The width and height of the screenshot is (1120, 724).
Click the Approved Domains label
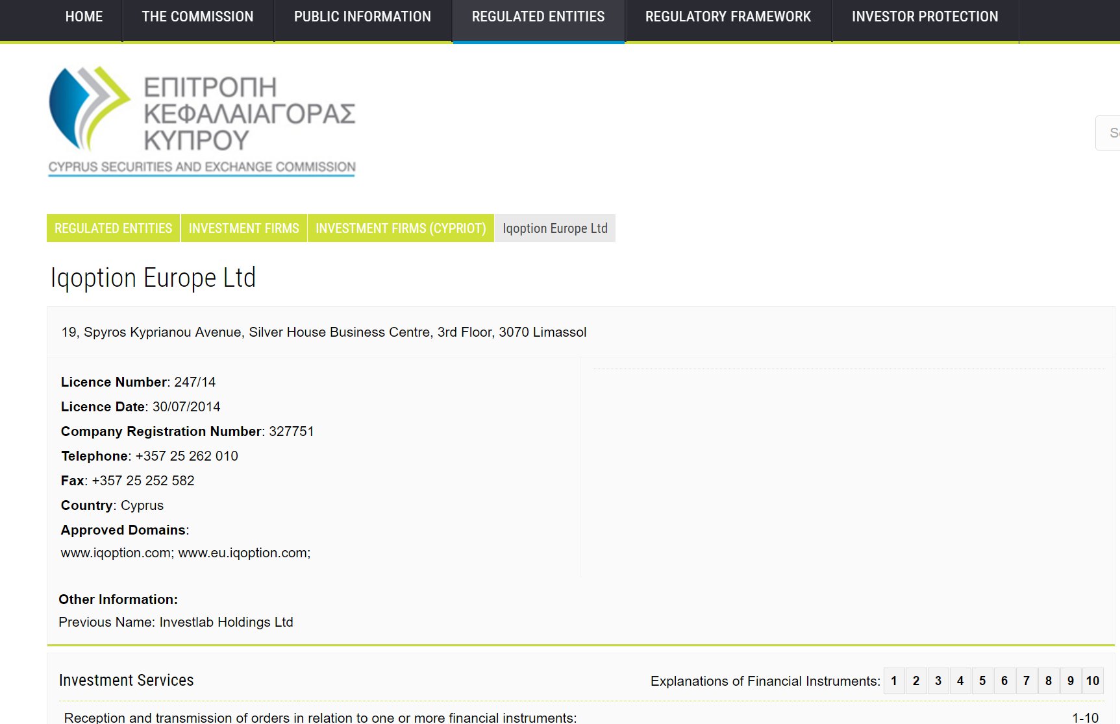tap(125, 530)
